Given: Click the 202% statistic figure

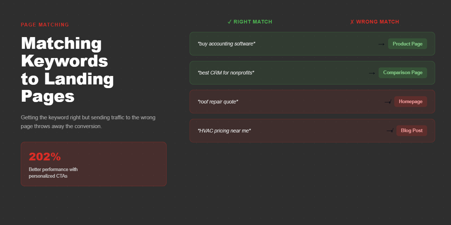Looking at the screenshot, I should click(45, 157).
